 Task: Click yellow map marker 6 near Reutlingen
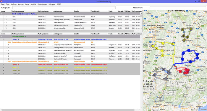pyautogui.click(x=162, y=56)
